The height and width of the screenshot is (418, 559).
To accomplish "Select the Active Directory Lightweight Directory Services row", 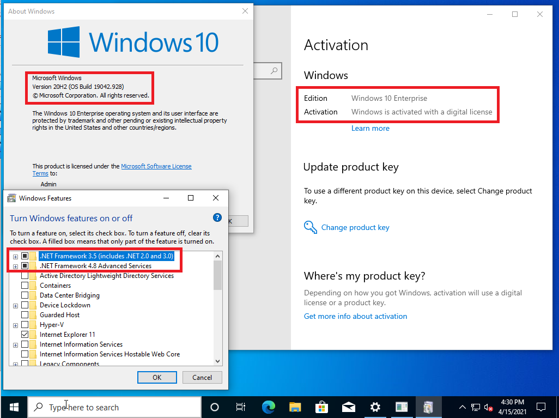I will [x=107, y=276].
